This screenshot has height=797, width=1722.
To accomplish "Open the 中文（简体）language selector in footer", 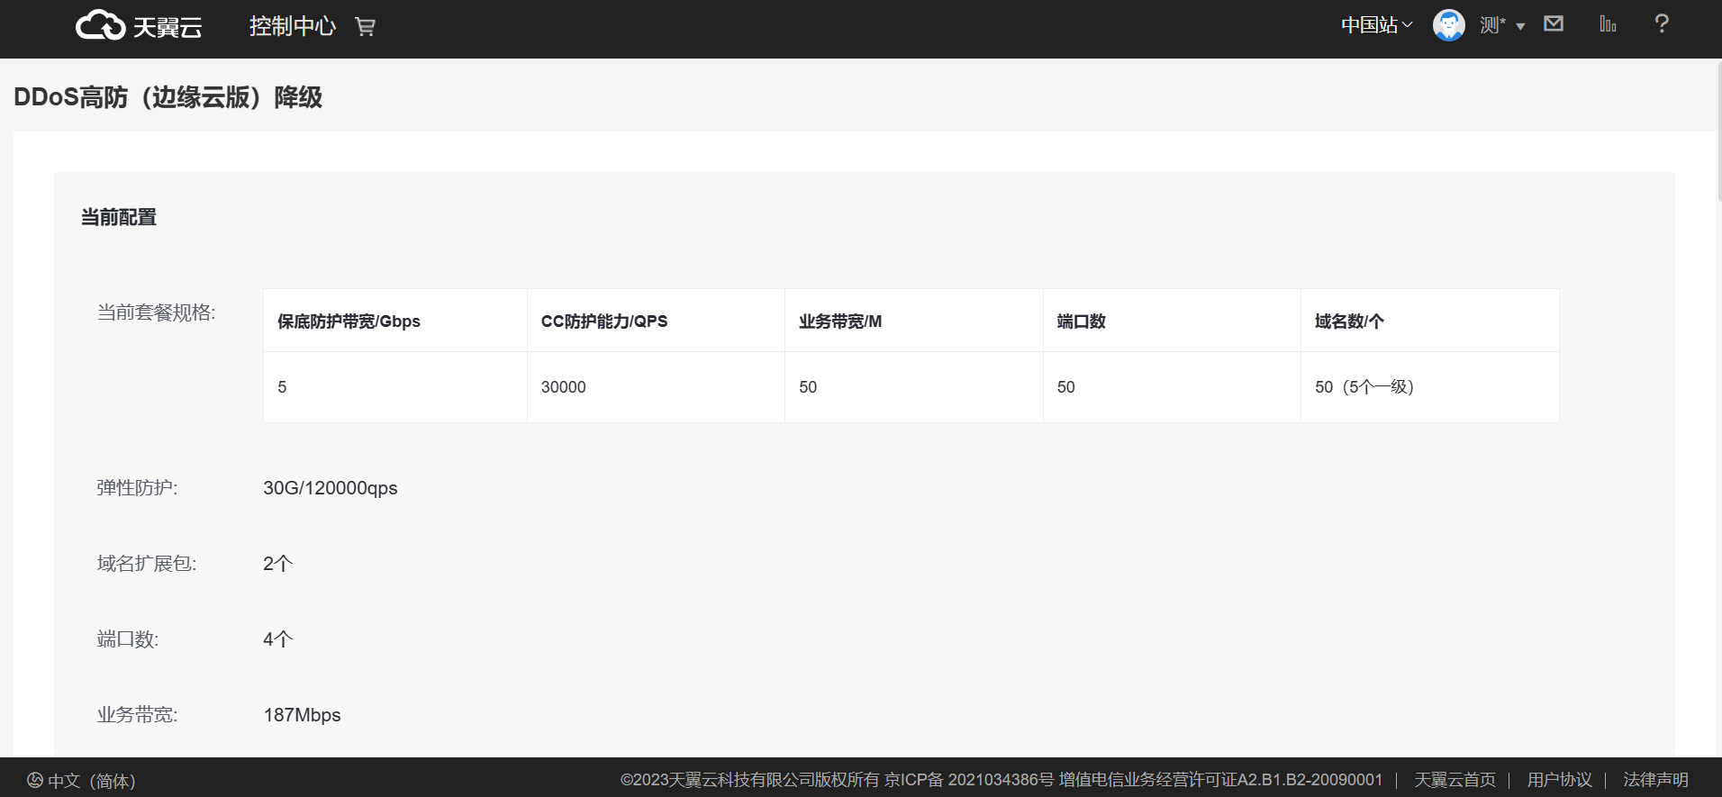I will 81,781.
